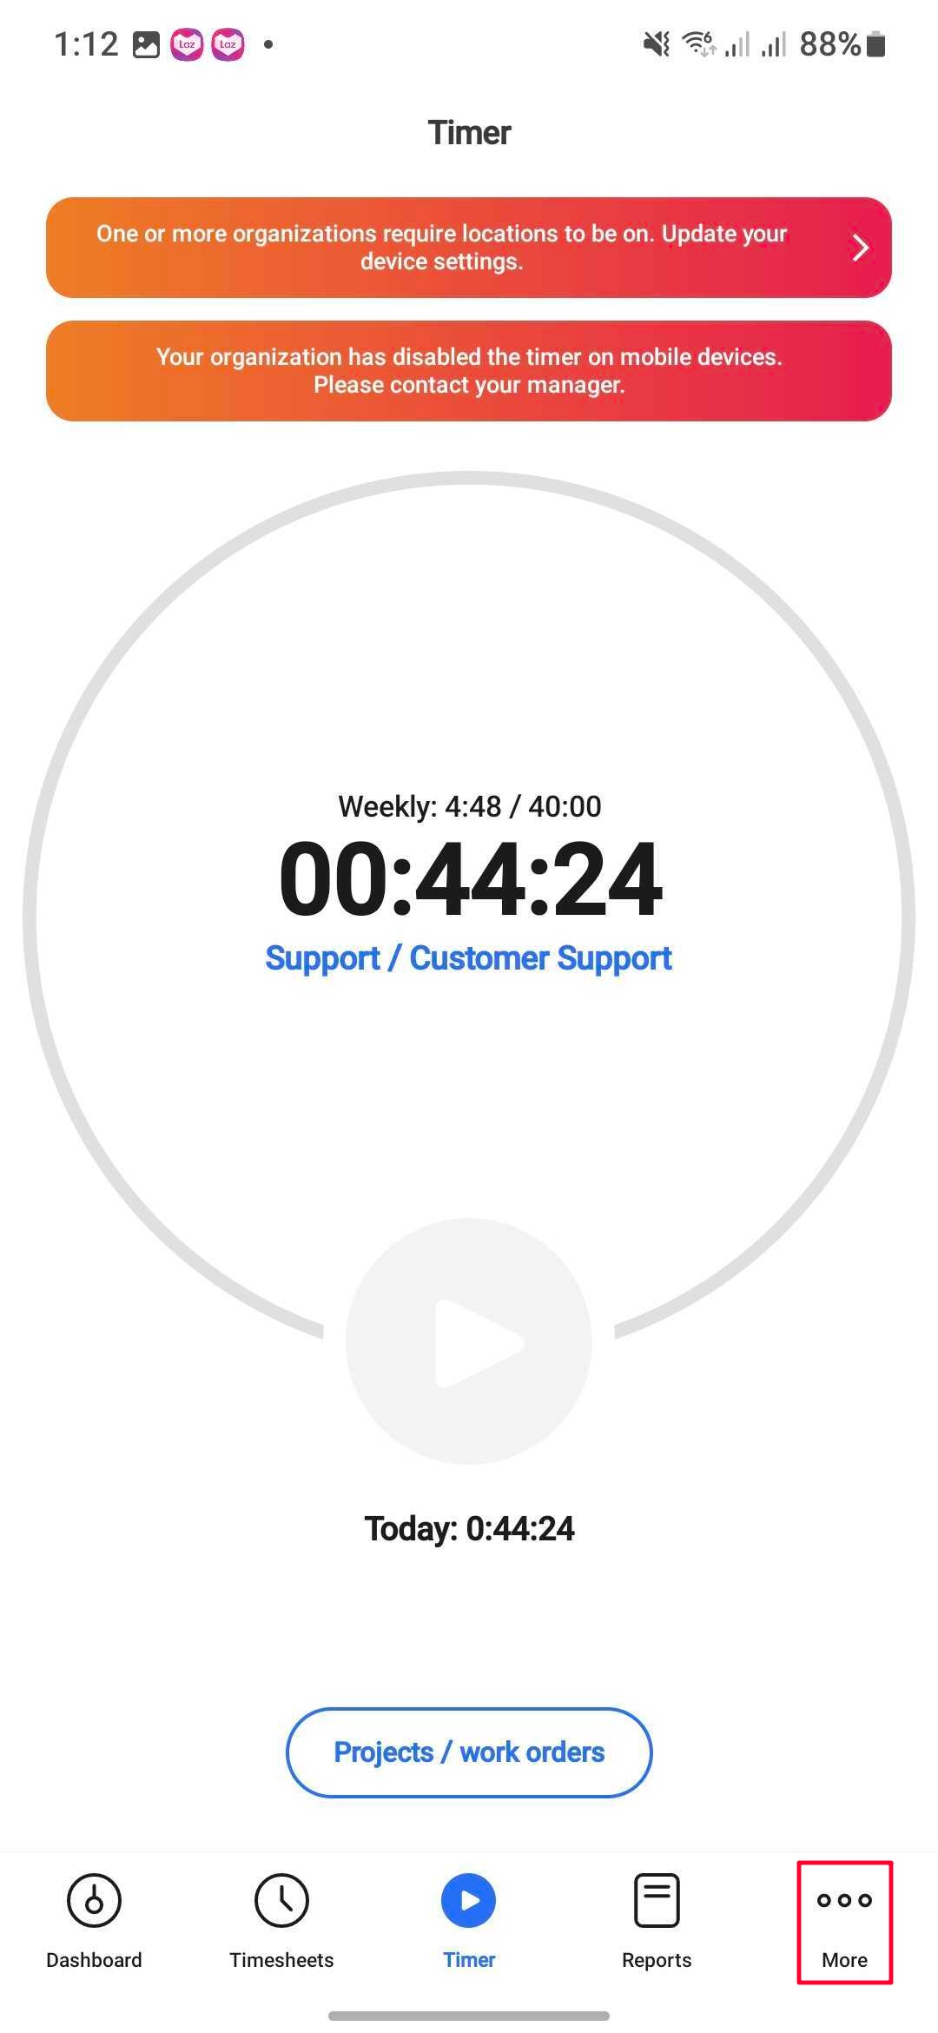Tap the timer disabled notice banner

469,371
